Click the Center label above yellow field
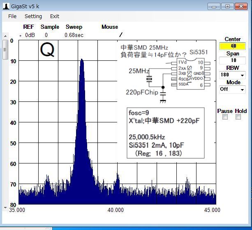252x230 pixels. tap(233, 39)
